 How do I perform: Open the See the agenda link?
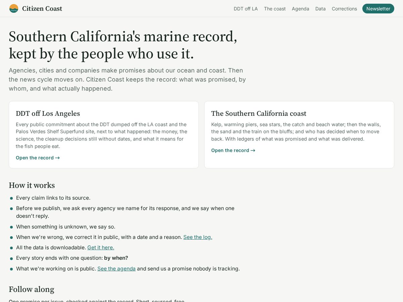(117, 269)
